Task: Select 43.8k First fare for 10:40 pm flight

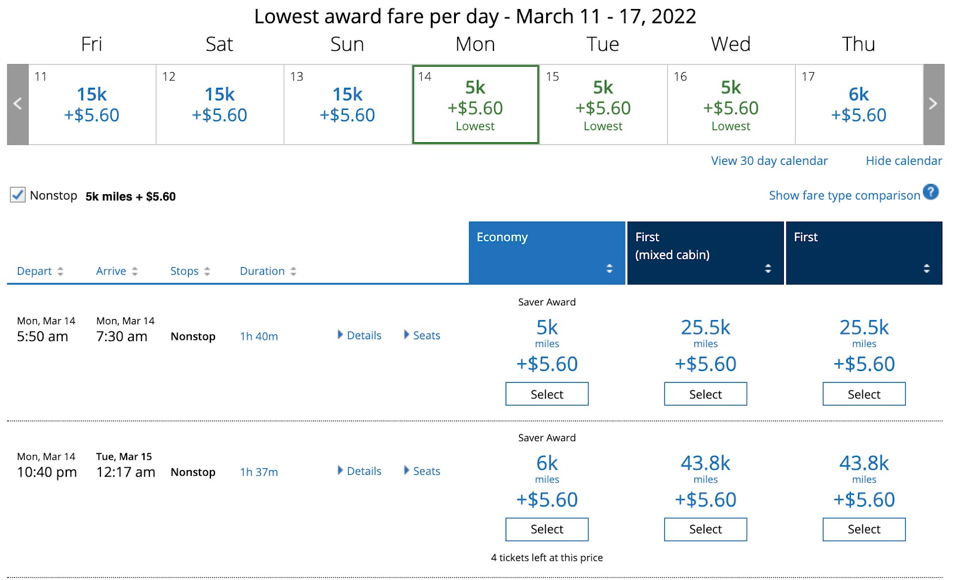Action: [x=863, y=529]
